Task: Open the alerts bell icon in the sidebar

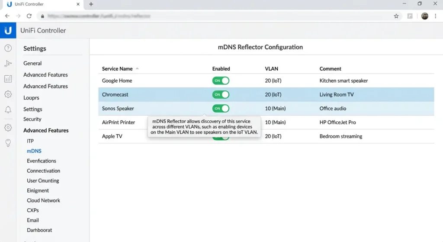Action: click(x=8, y=110)
